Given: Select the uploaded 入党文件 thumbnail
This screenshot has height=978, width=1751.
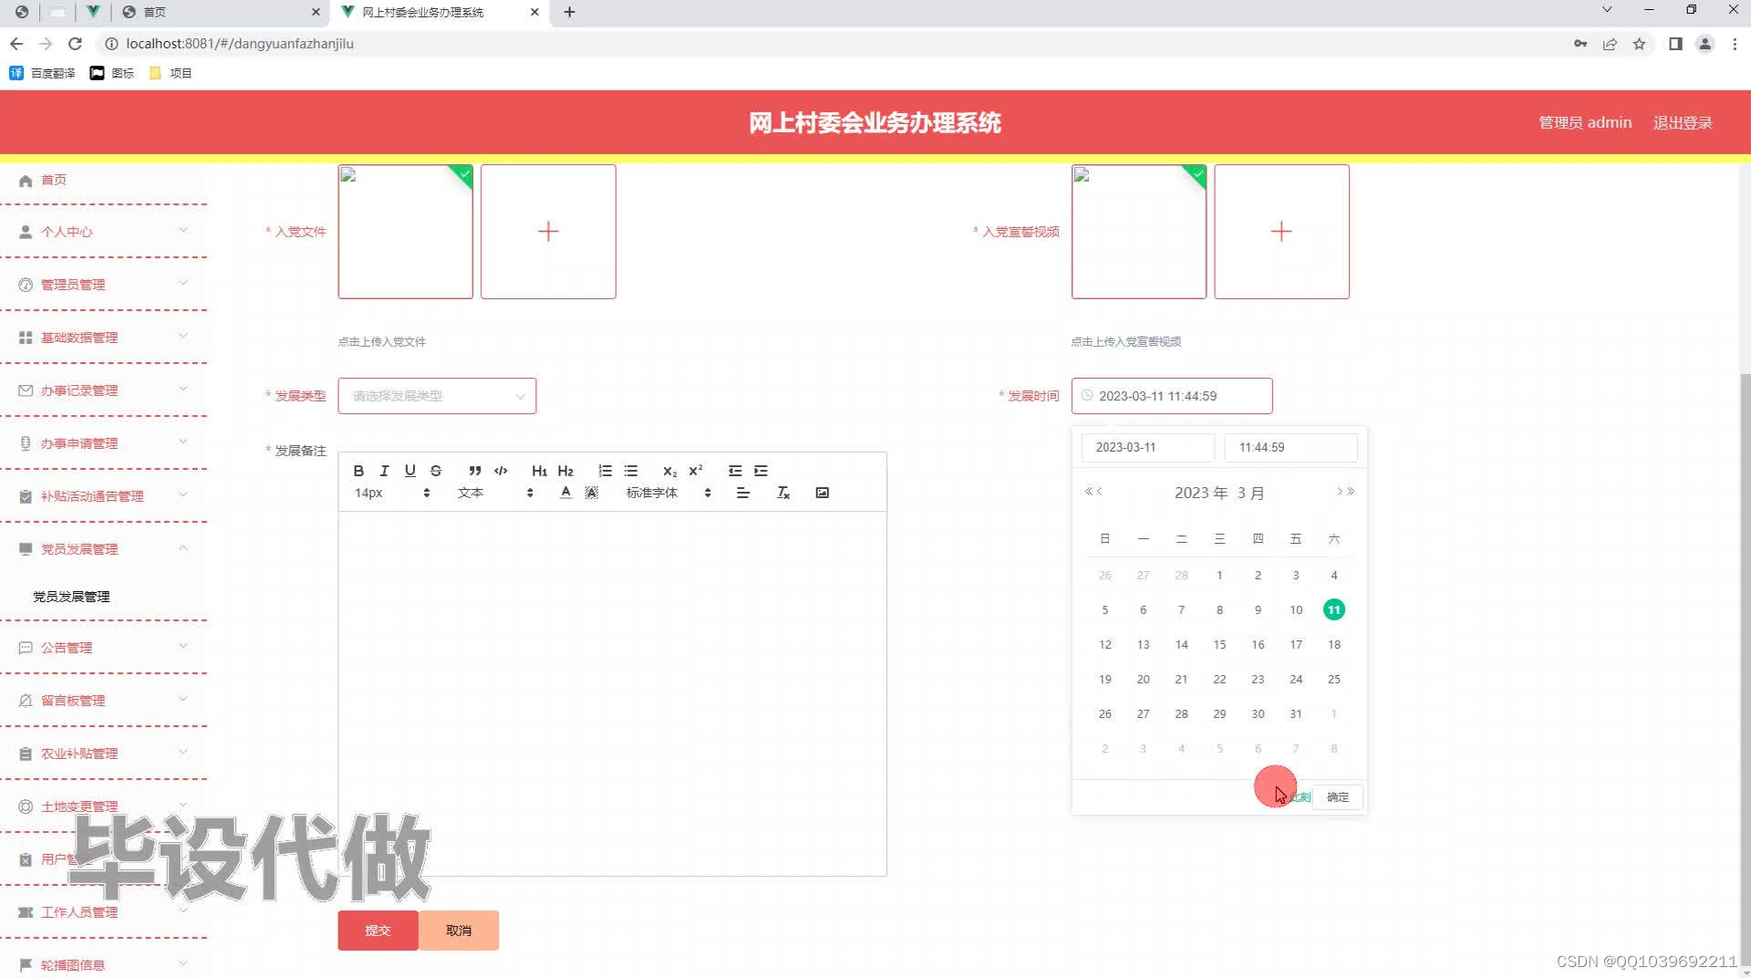Looking at the screenshot, I should click(x=406, y=232).
